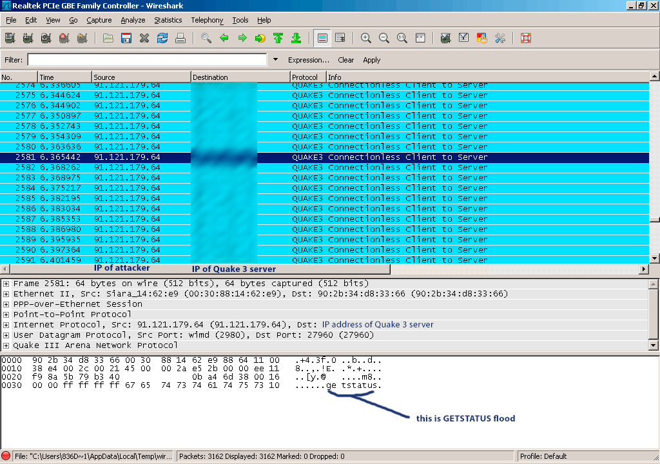Close this capture file
660x464 pixels.
[144, 38]
